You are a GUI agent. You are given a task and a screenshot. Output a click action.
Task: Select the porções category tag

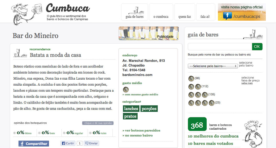tap(149, 108)
